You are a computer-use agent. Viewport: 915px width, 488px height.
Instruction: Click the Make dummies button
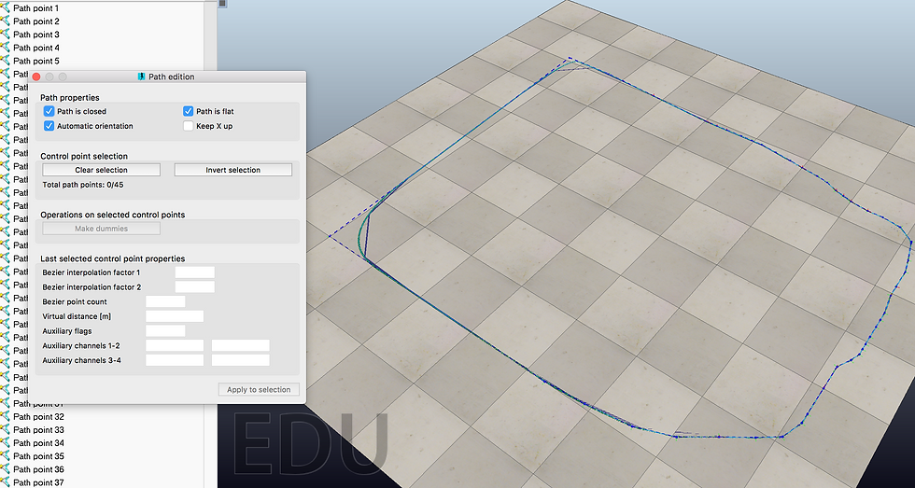click(102, 229)
